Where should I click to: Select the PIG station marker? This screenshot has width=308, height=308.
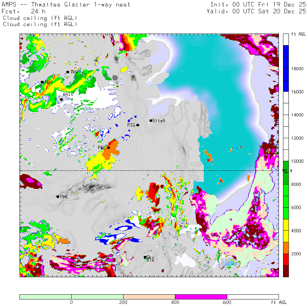tap(138, 125)
